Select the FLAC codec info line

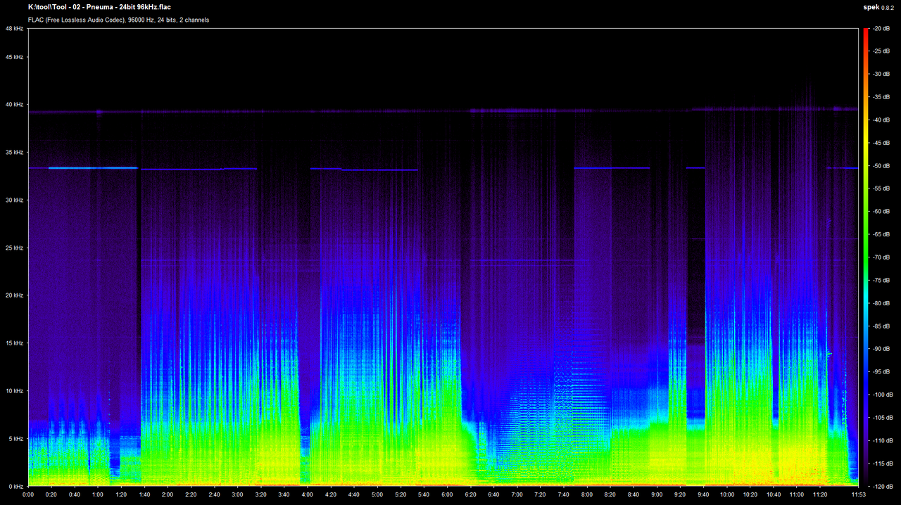118,20
